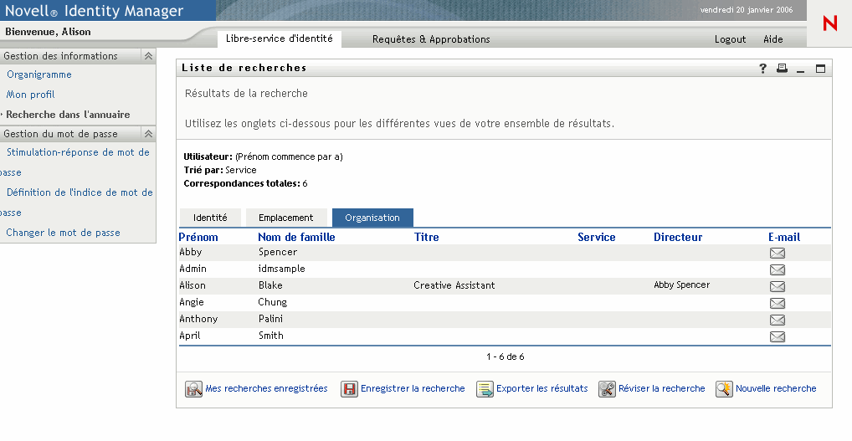Screen dimensions: 852x441
Task: Open the Aide link
Action: [772, 39]
